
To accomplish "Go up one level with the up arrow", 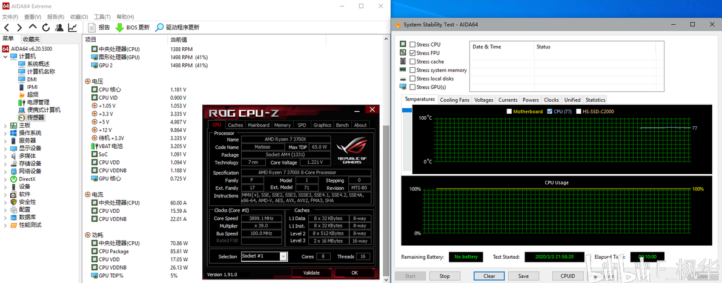I will click(x=33, y=28).
